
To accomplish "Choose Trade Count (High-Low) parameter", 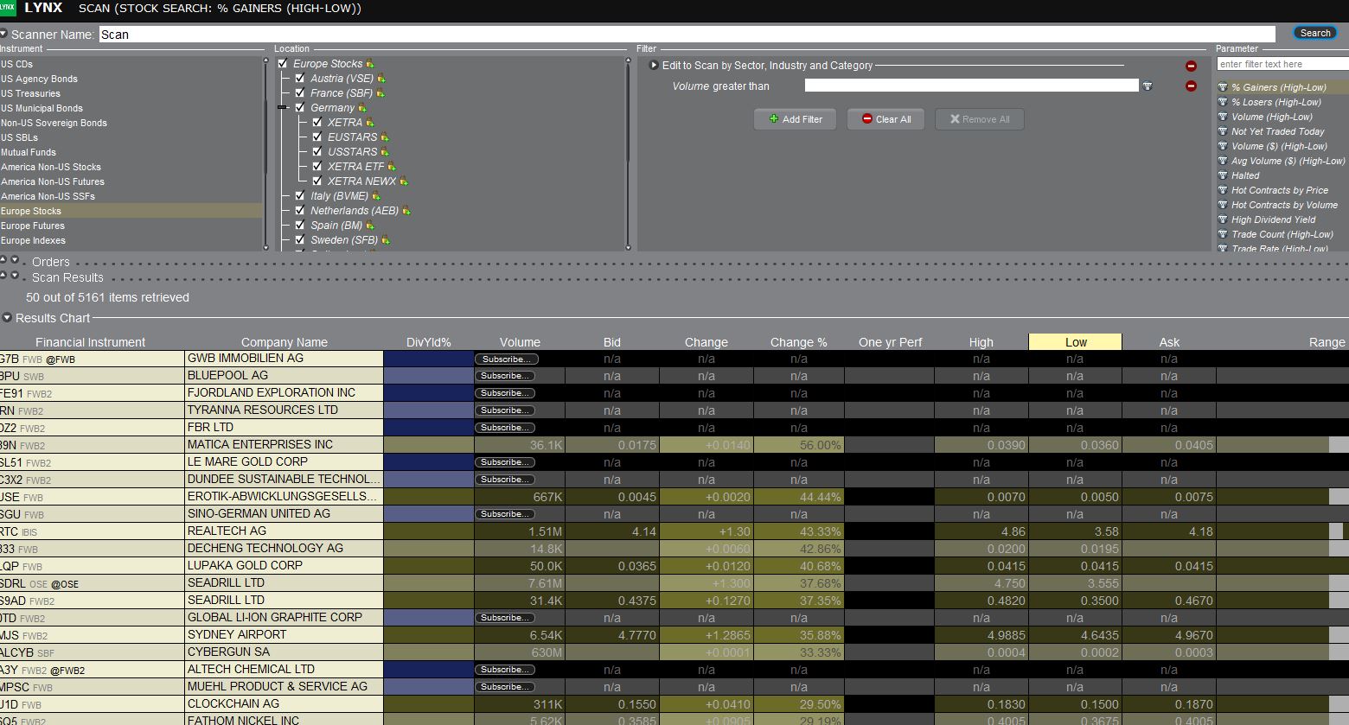I will point(1282,234).
